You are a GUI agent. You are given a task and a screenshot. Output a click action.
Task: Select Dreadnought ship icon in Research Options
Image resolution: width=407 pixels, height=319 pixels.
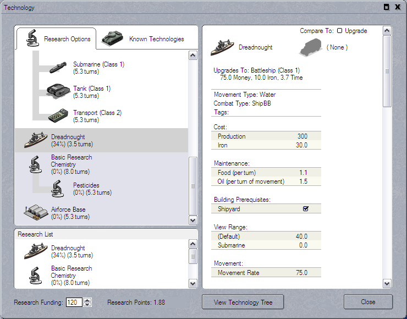(35, 140)
